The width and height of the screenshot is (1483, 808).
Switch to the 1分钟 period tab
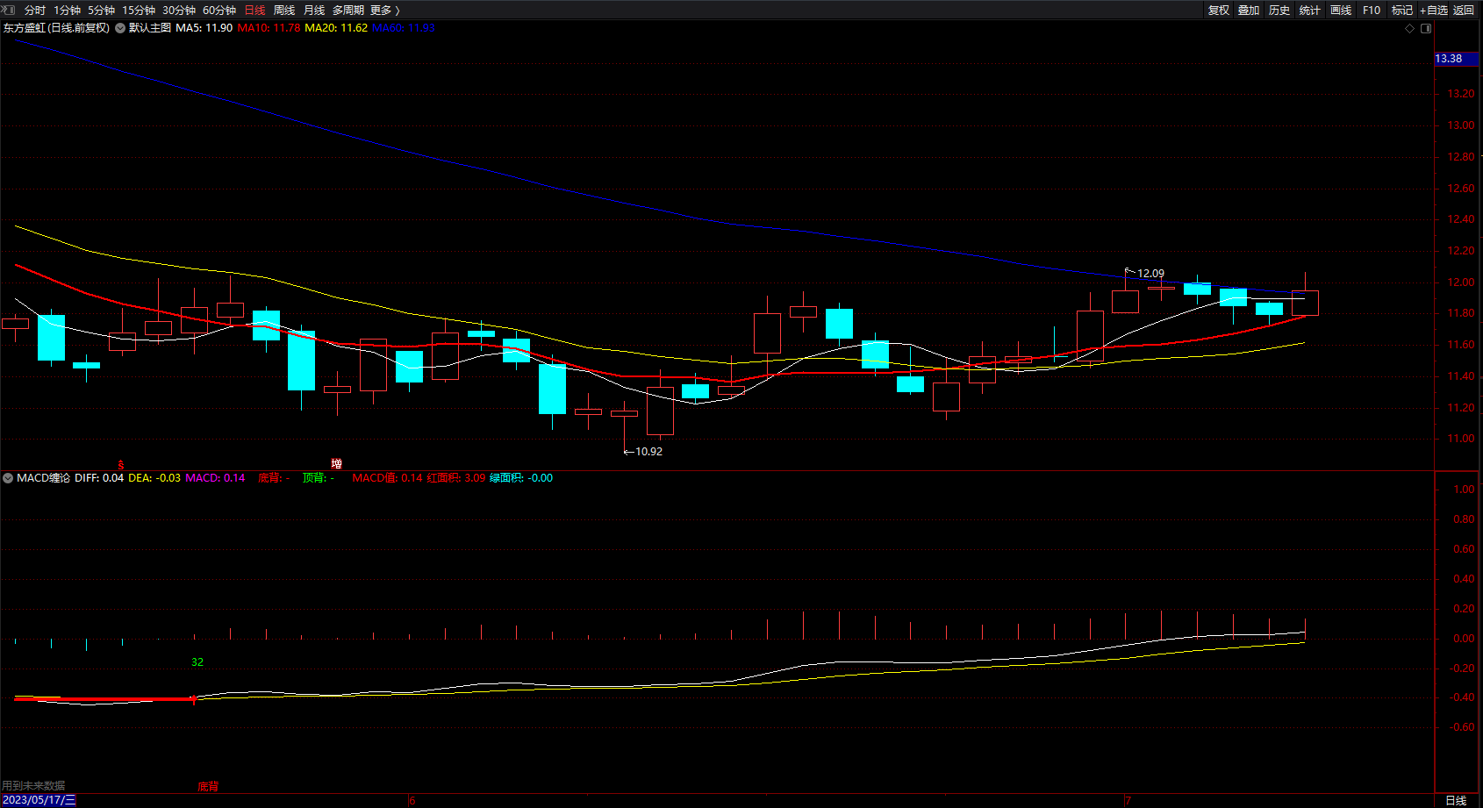[x=67, y=11]
